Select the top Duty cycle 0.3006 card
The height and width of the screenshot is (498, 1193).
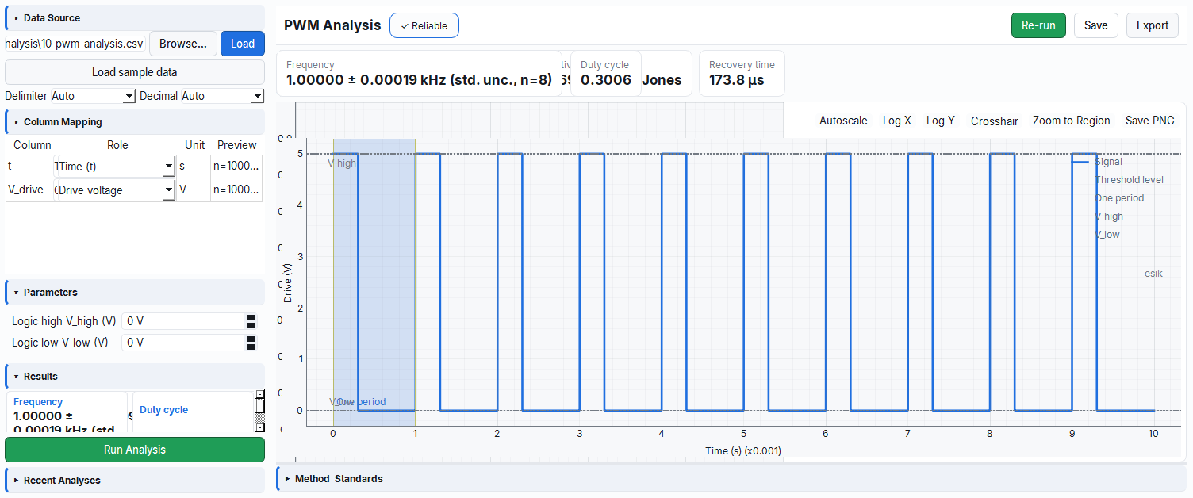pos(606,73)
